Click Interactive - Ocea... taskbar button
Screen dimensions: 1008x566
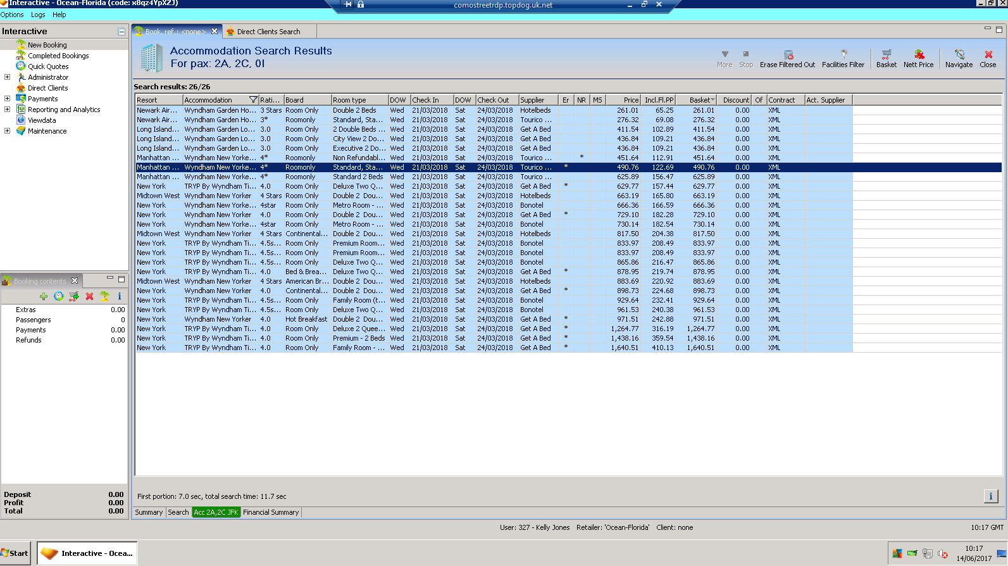click(x=87, y=553)
